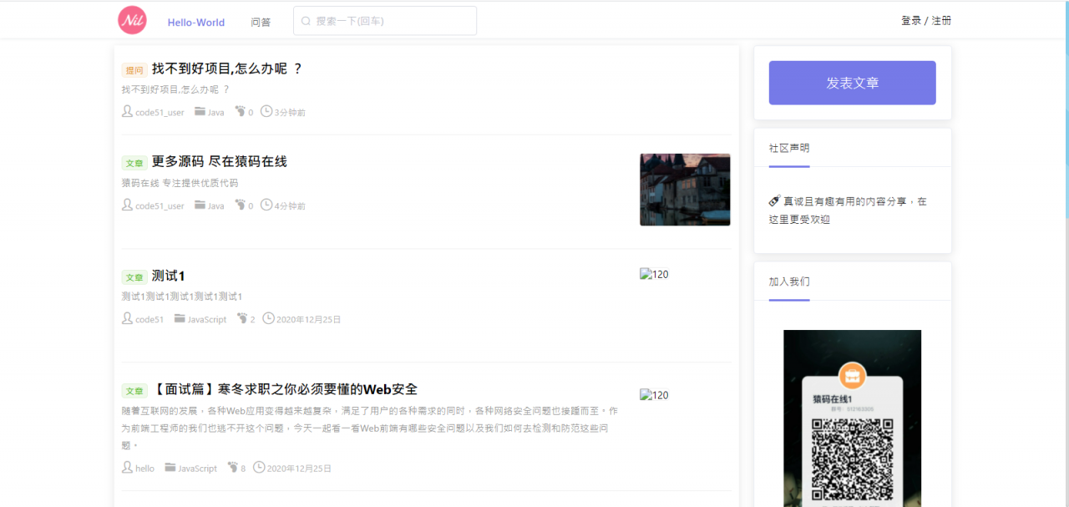1069x507 pixels.
Task: Select the 4分钟前 timestamp
Action: tap(290, 205)
